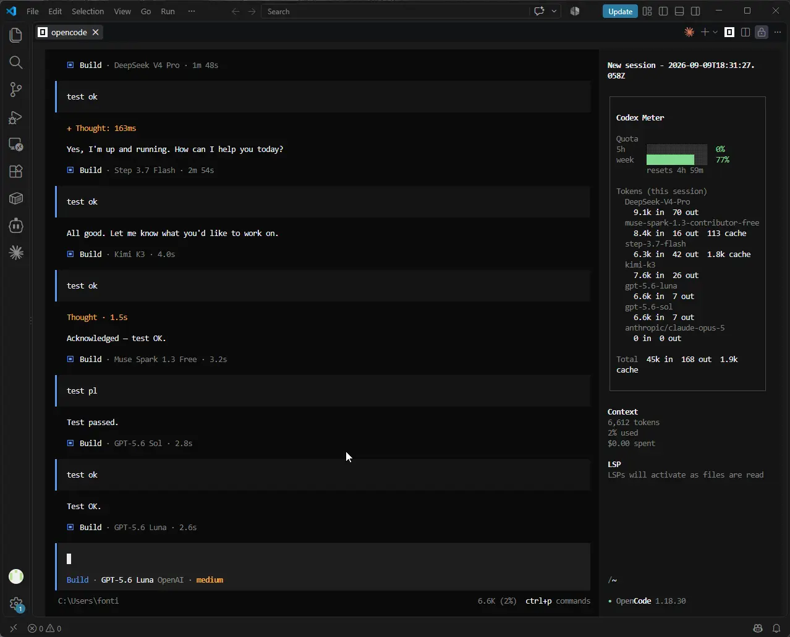Toggle the bottom panel layout button
Screen dimensions: 790x637
679,11
